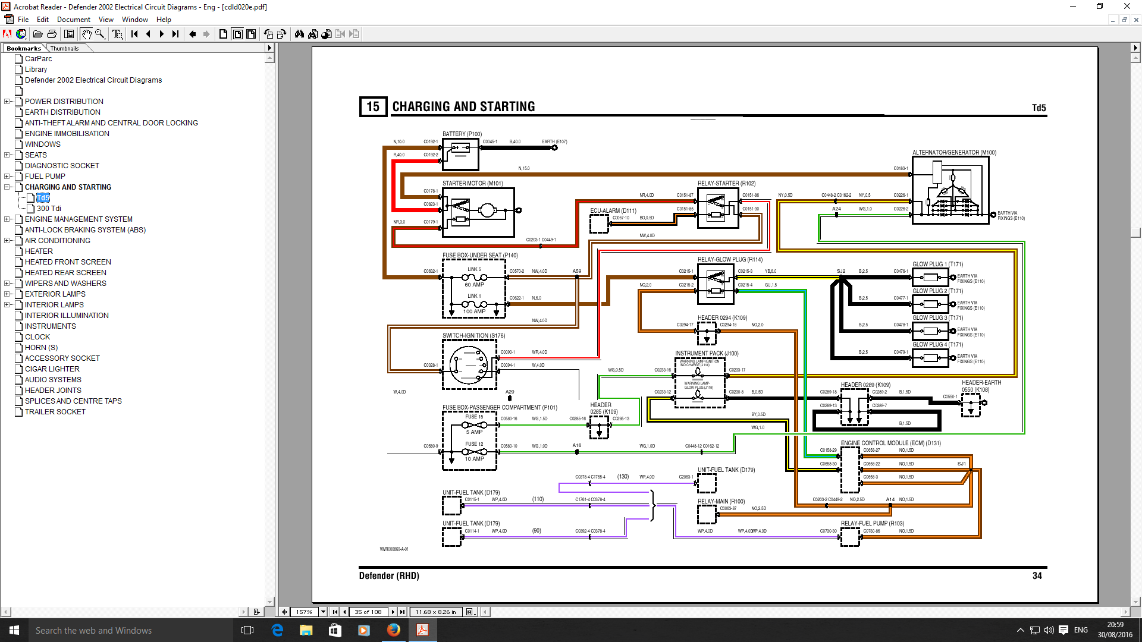This screenshot has width=1142, height=642.
Task: Click the Open file folder icon
Action: pyautogui.click(x=37, y=34)
